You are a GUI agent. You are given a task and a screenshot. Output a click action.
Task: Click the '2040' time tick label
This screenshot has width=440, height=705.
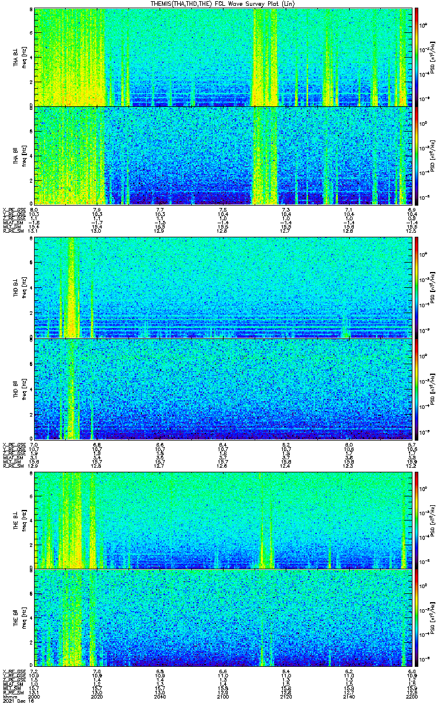tap(160, 696)
